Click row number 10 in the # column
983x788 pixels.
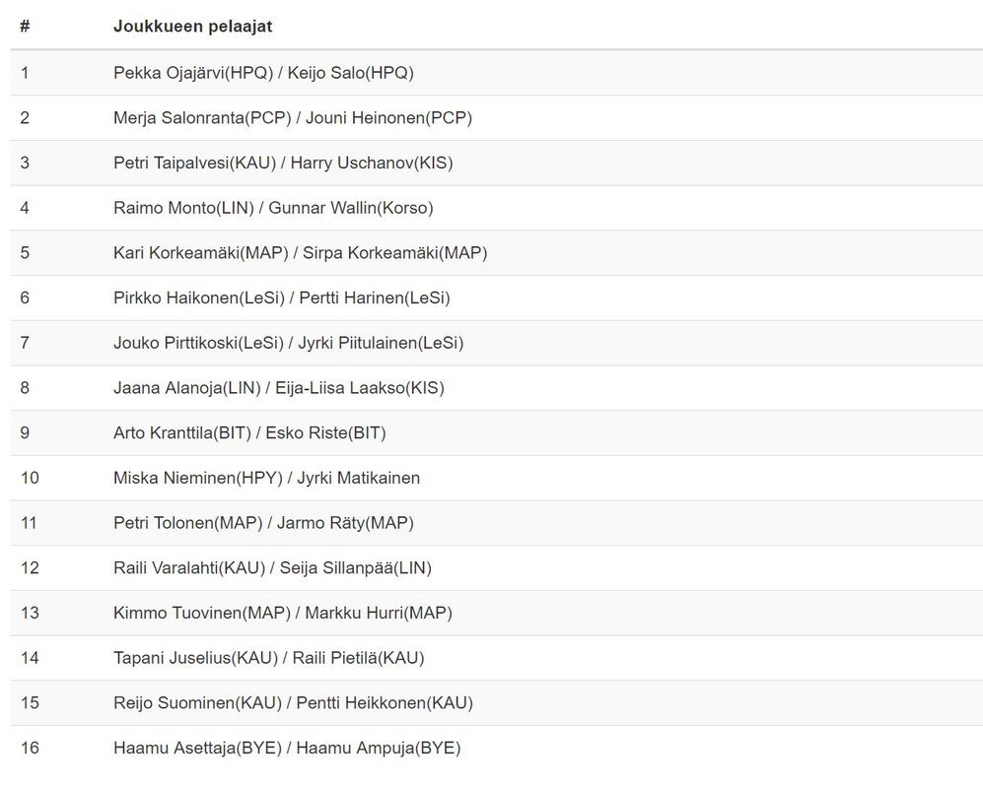click(30, 478)
